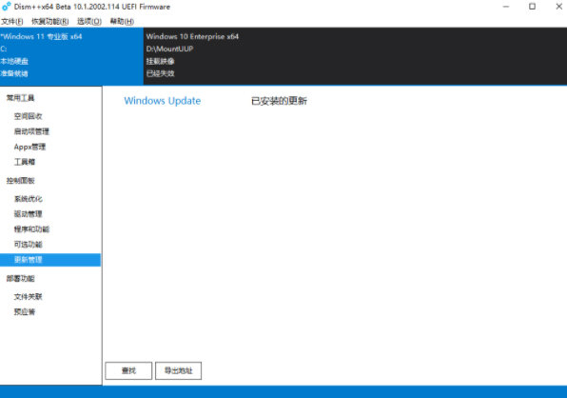Screen dimensions: 567x398
Task: Go to 程序和功能 in the sidebar
Action: [x=31, y=229]
